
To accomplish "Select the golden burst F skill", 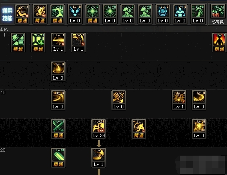I will pyautogui.click(x=179, y=100).
